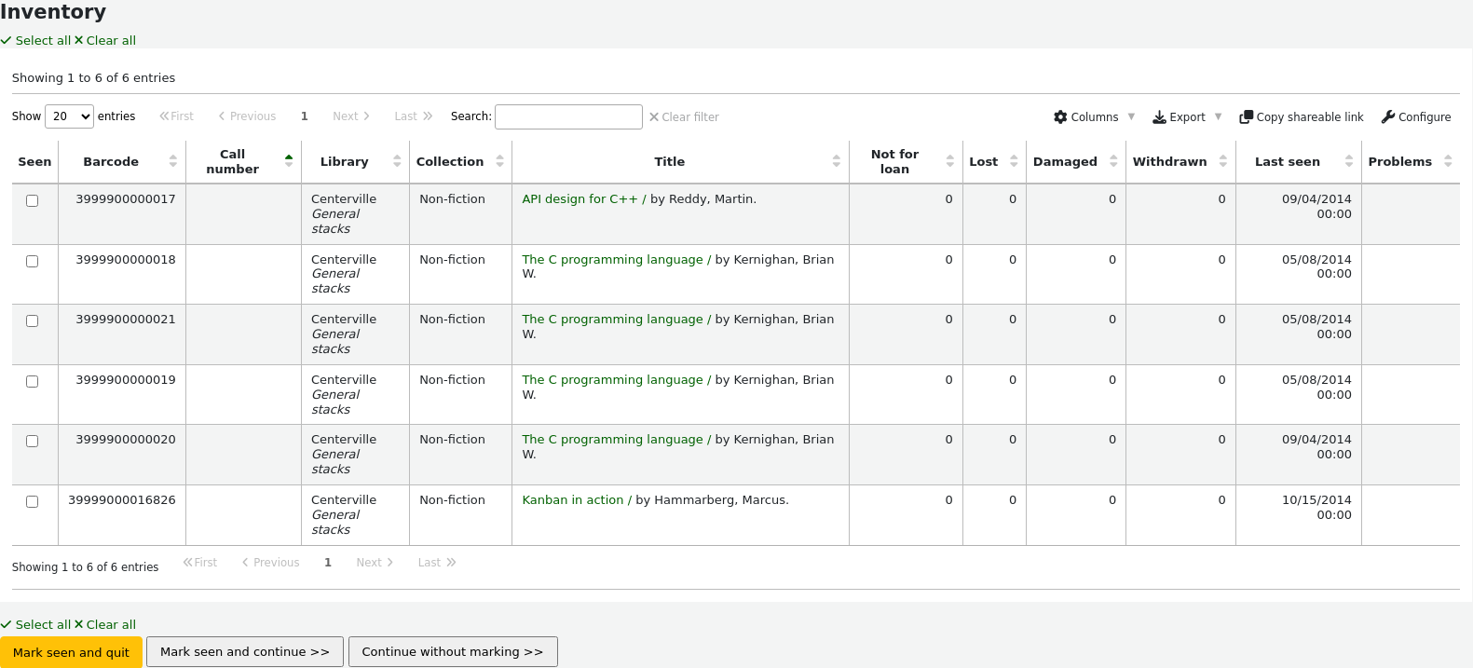Check the Seen box for barcode 3999900000017
The image size is (1473, 668).
pos(33,201)
